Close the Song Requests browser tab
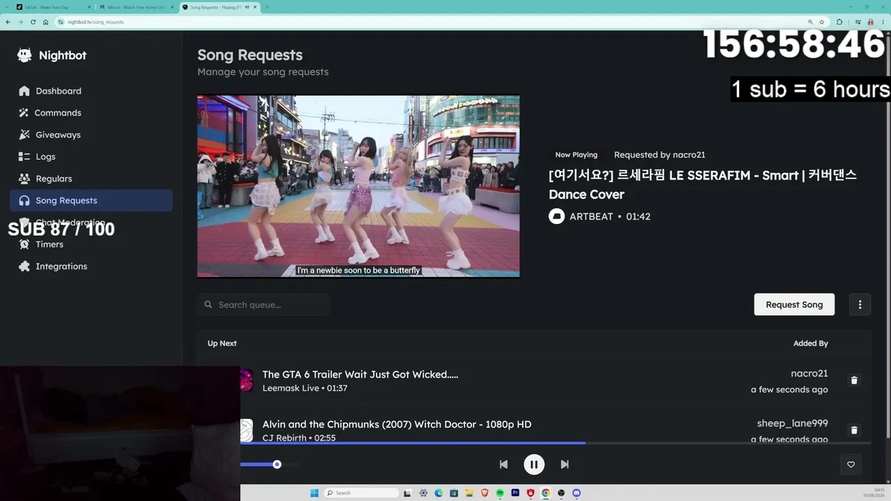This screenshot has width=891, height=501. (255, 7)
